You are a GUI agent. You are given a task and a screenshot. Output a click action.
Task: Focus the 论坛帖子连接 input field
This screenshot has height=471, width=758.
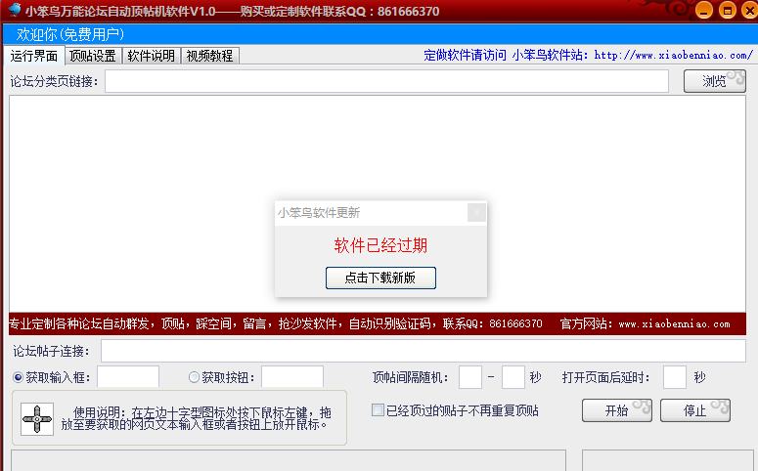point(423,351)
